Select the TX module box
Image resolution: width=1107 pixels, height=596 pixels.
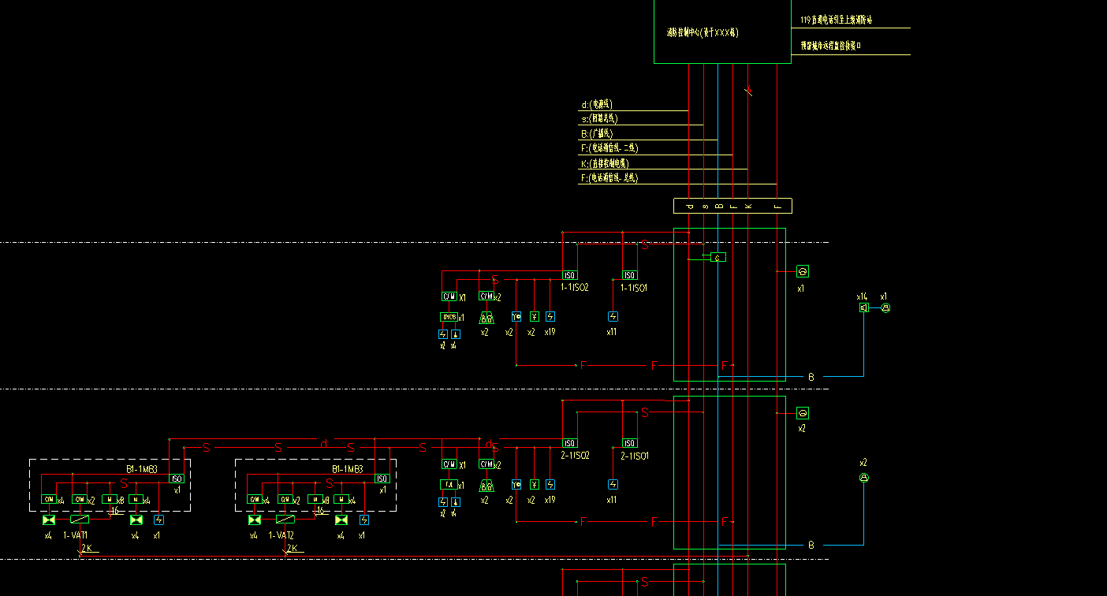[449, 485]
